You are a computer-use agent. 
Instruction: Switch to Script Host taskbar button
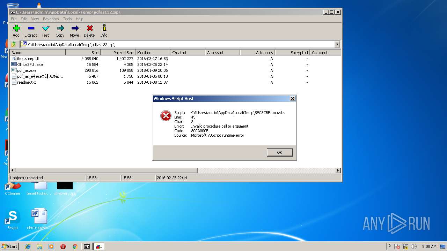pyautogui.click(x=99, y=246)
